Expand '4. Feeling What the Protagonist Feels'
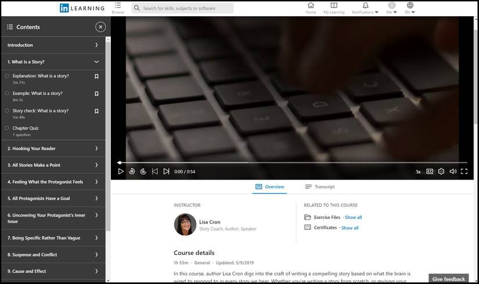 [53, 182]
